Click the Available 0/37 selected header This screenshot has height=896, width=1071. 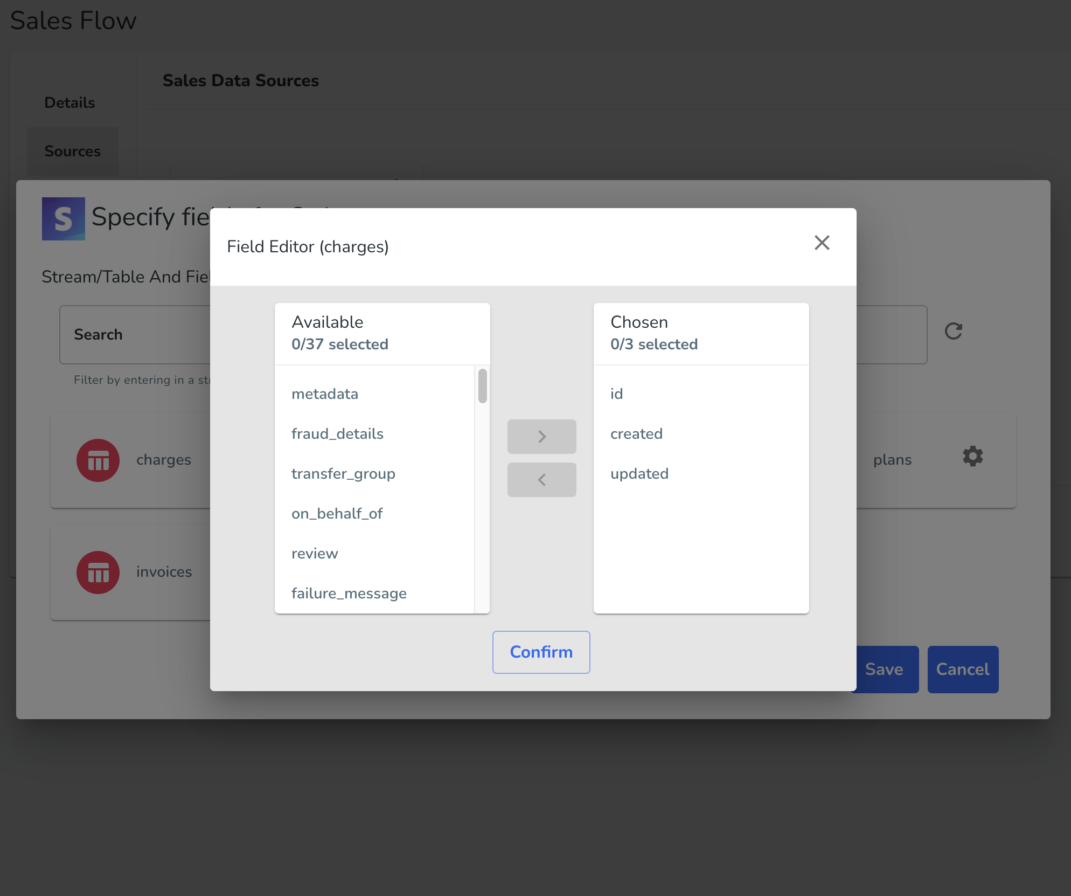coord(382,334)
